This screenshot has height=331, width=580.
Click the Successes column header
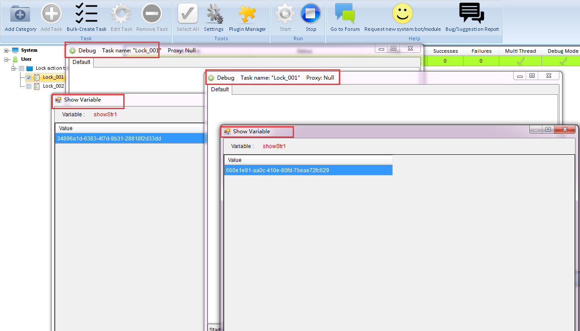click(x=445, y=51)
